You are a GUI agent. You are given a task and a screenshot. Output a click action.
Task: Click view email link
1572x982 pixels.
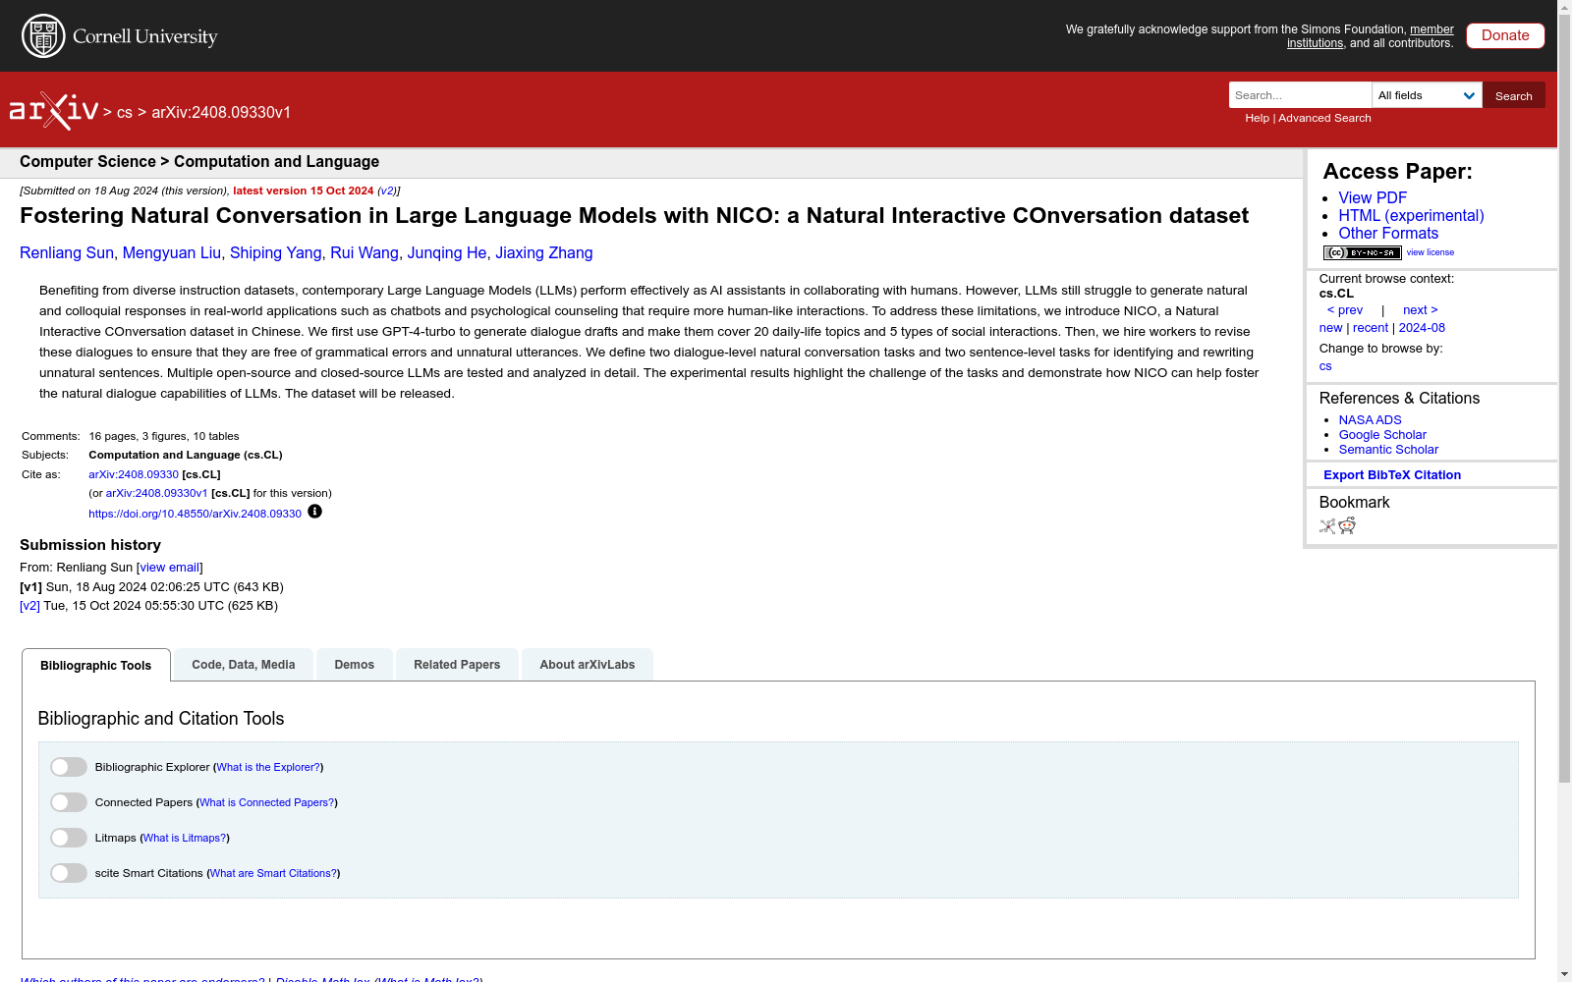click(170, 568)
